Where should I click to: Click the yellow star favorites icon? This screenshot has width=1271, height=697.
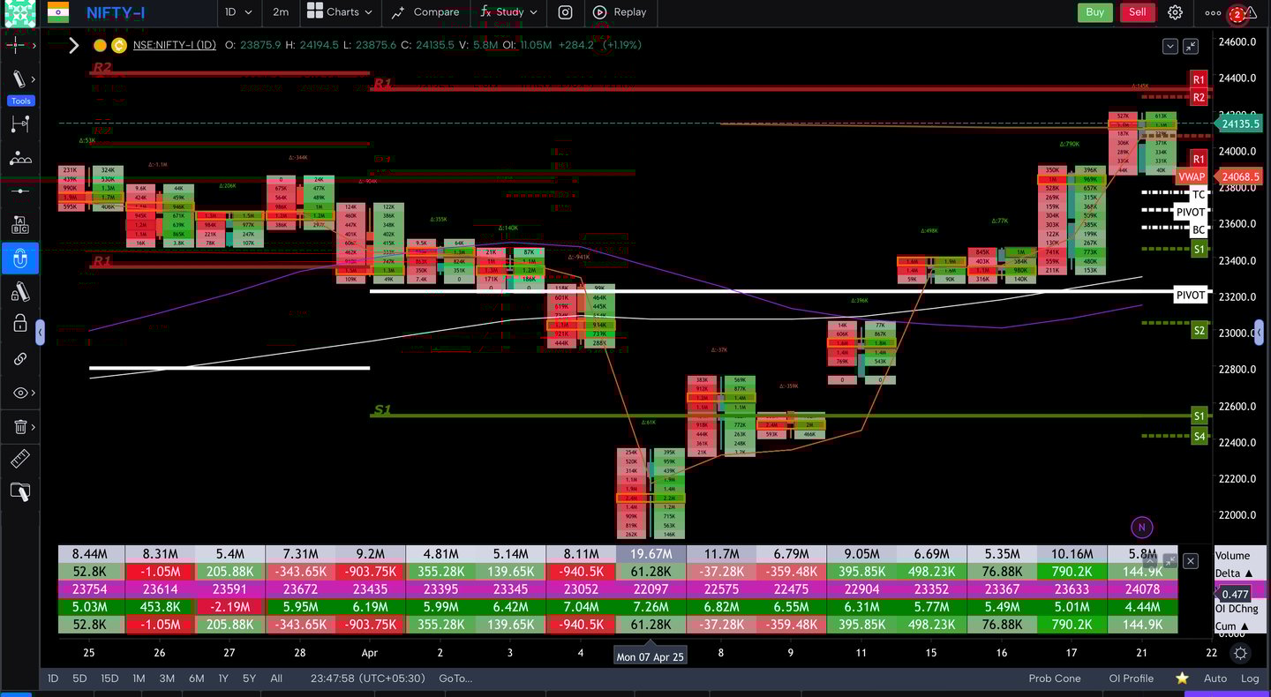click(1182, 678)
